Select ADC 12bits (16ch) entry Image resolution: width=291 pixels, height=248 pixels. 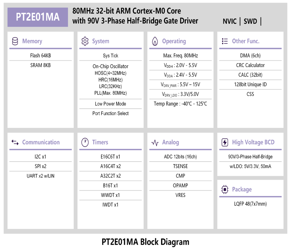click(180, 157)
